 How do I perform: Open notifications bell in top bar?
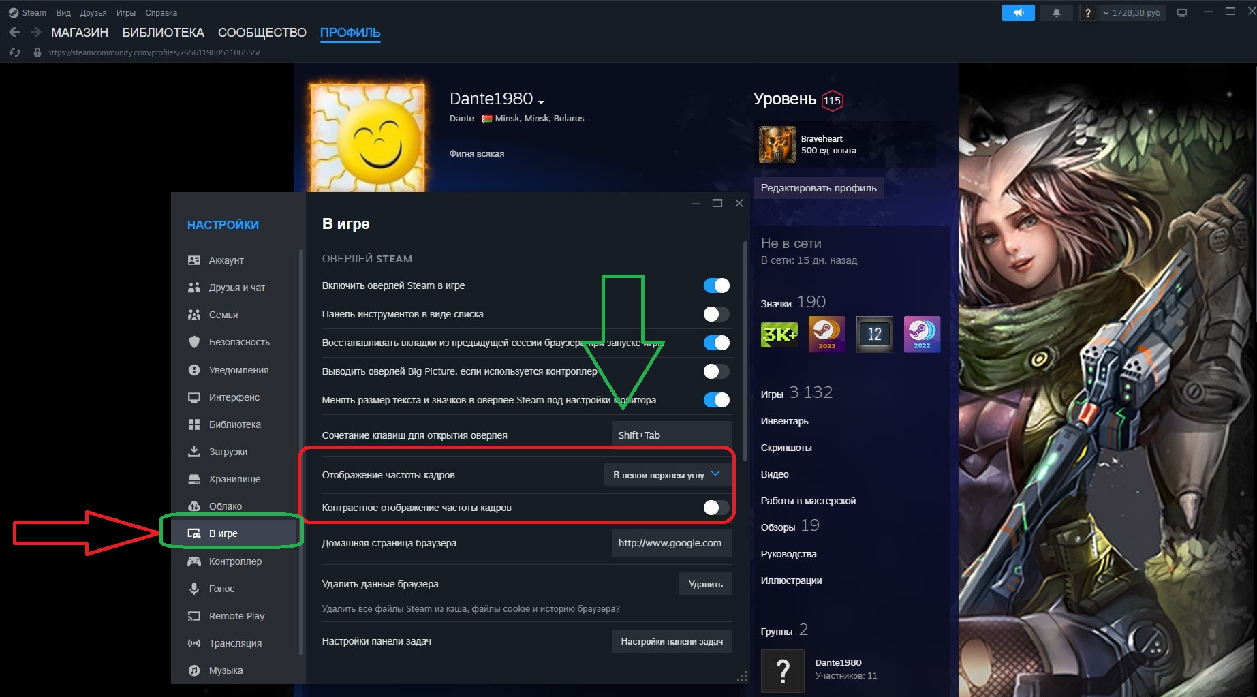point(1057,13)
